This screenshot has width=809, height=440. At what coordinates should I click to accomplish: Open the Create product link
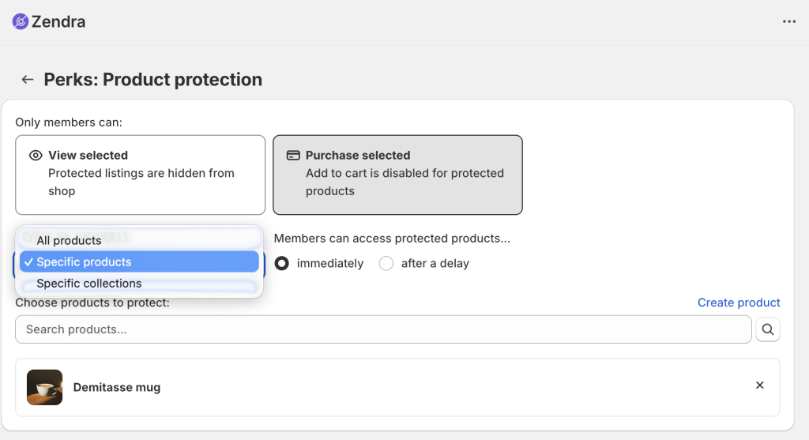coord(739,303)
